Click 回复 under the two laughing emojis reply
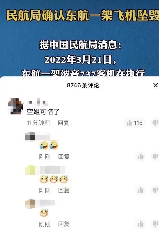This screenshot has height=232, width=159. [64, 157]
